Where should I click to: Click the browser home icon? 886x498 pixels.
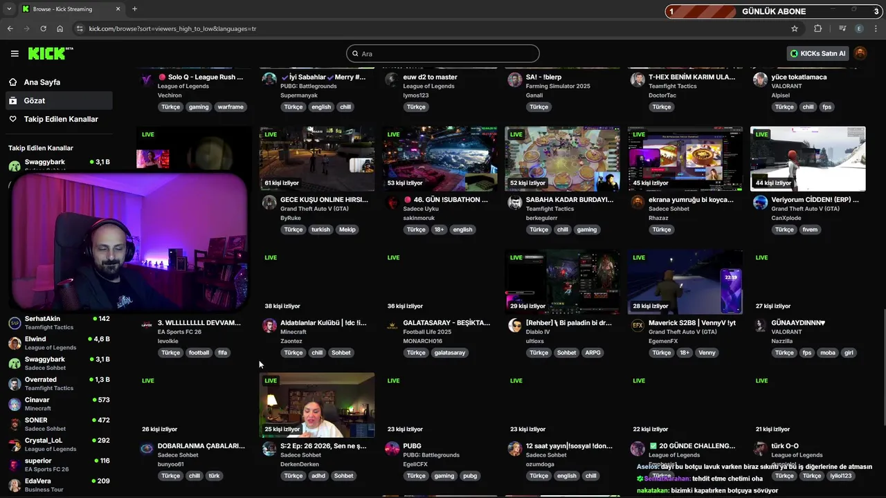(x=60, y=28)
